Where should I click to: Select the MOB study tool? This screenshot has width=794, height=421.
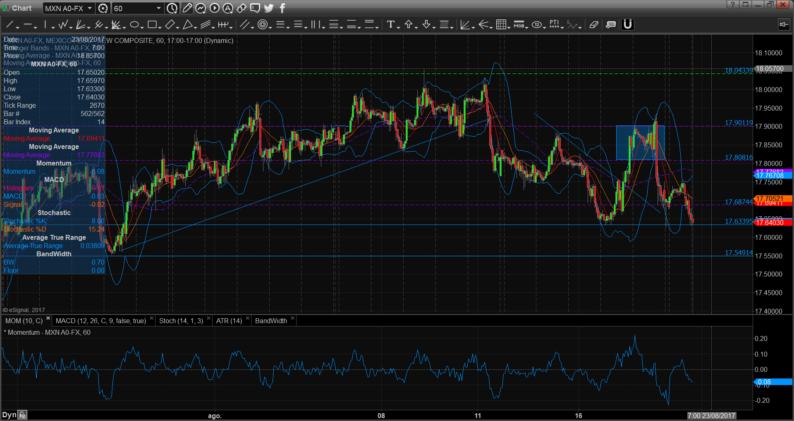519,25
